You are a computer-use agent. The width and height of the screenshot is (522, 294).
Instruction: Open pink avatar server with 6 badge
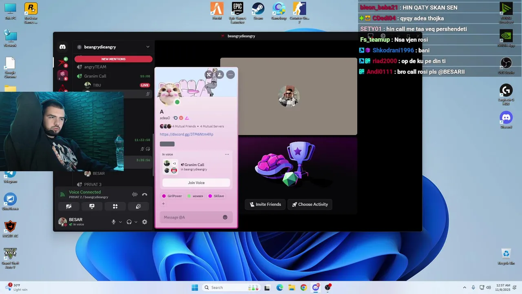tap(62, 76)
